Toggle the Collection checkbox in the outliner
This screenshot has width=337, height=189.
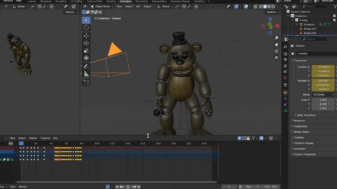coord(334,16)
